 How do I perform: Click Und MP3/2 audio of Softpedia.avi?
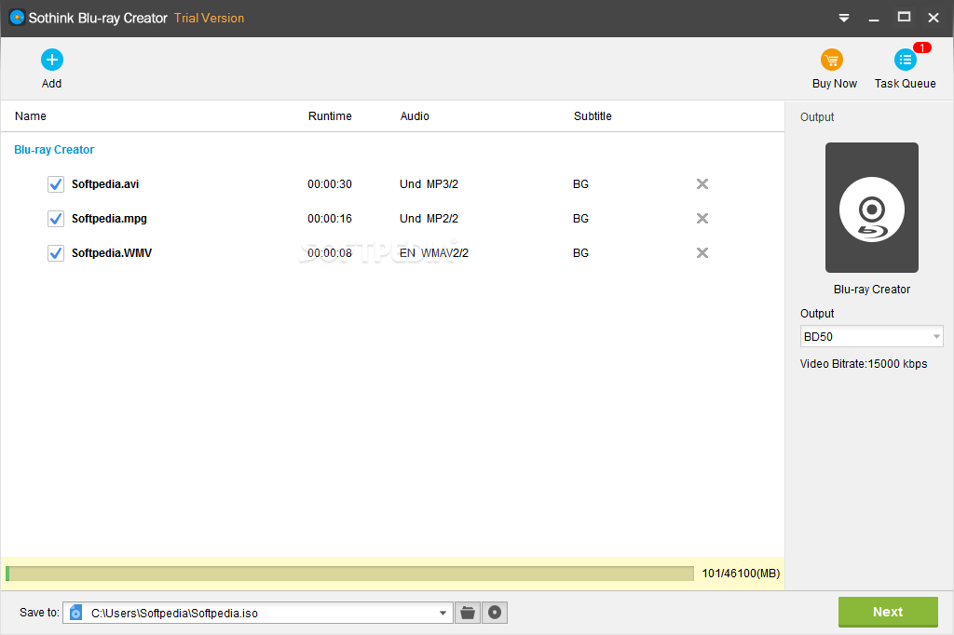point(429,184)
